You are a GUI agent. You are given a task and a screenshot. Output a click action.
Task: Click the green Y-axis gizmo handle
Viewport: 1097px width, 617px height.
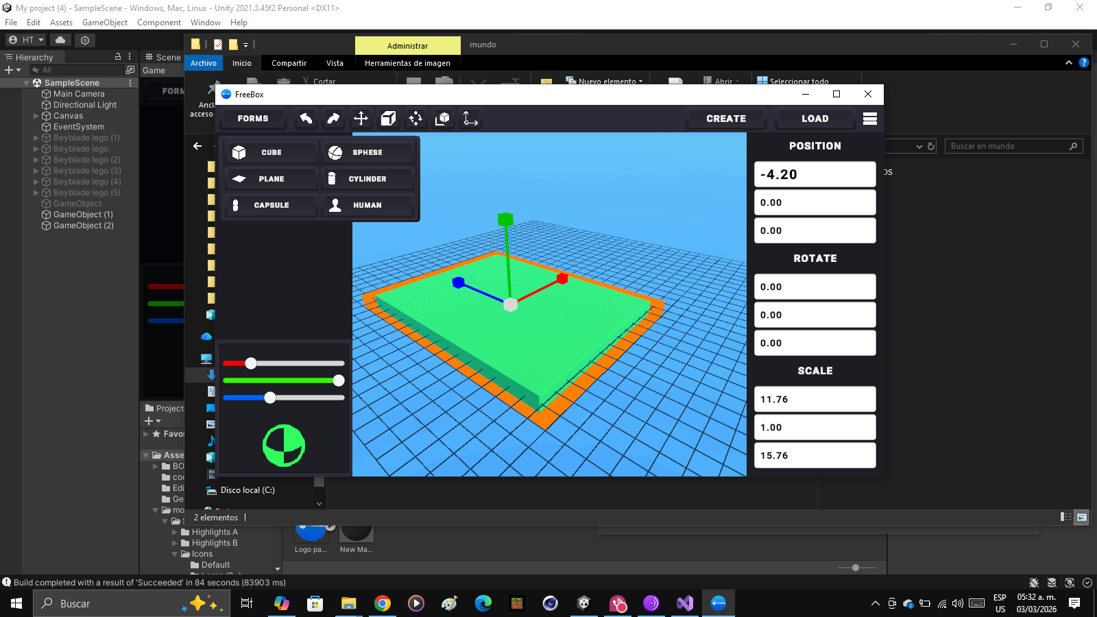tap(505, 219)
